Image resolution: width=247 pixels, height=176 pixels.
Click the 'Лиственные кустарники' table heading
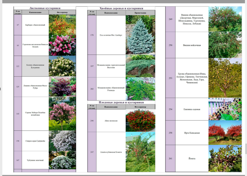pyautogui.click(x=45, y=8)
